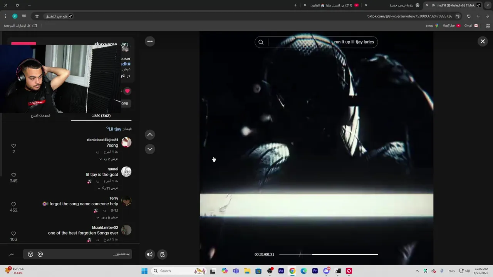Open the Windows Start menu
The image size is (493, 277).
[x=144, y=271]
